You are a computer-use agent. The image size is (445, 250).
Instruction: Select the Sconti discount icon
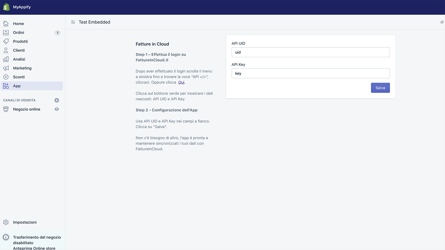(6, 77)
